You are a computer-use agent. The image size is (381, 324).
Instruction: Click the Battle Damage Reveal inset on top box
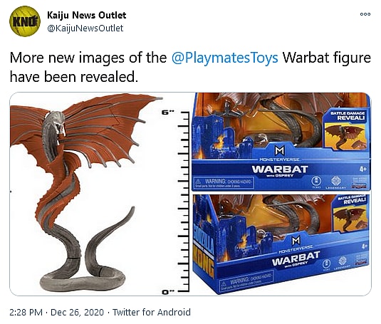pyautogui.click(x=346, y=129)
